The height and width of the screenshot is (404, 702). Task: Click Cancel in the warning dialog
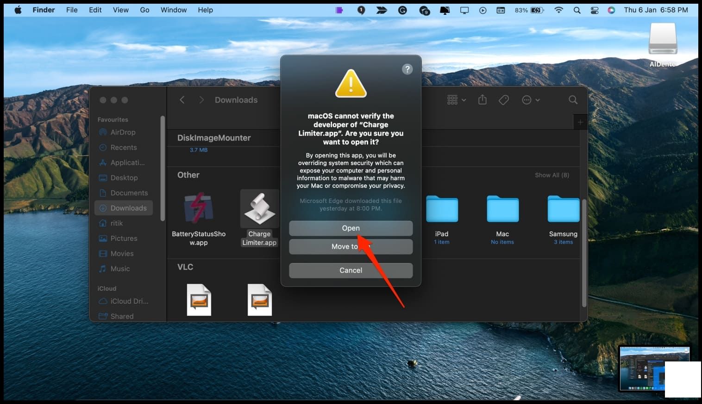click(351, 270)
